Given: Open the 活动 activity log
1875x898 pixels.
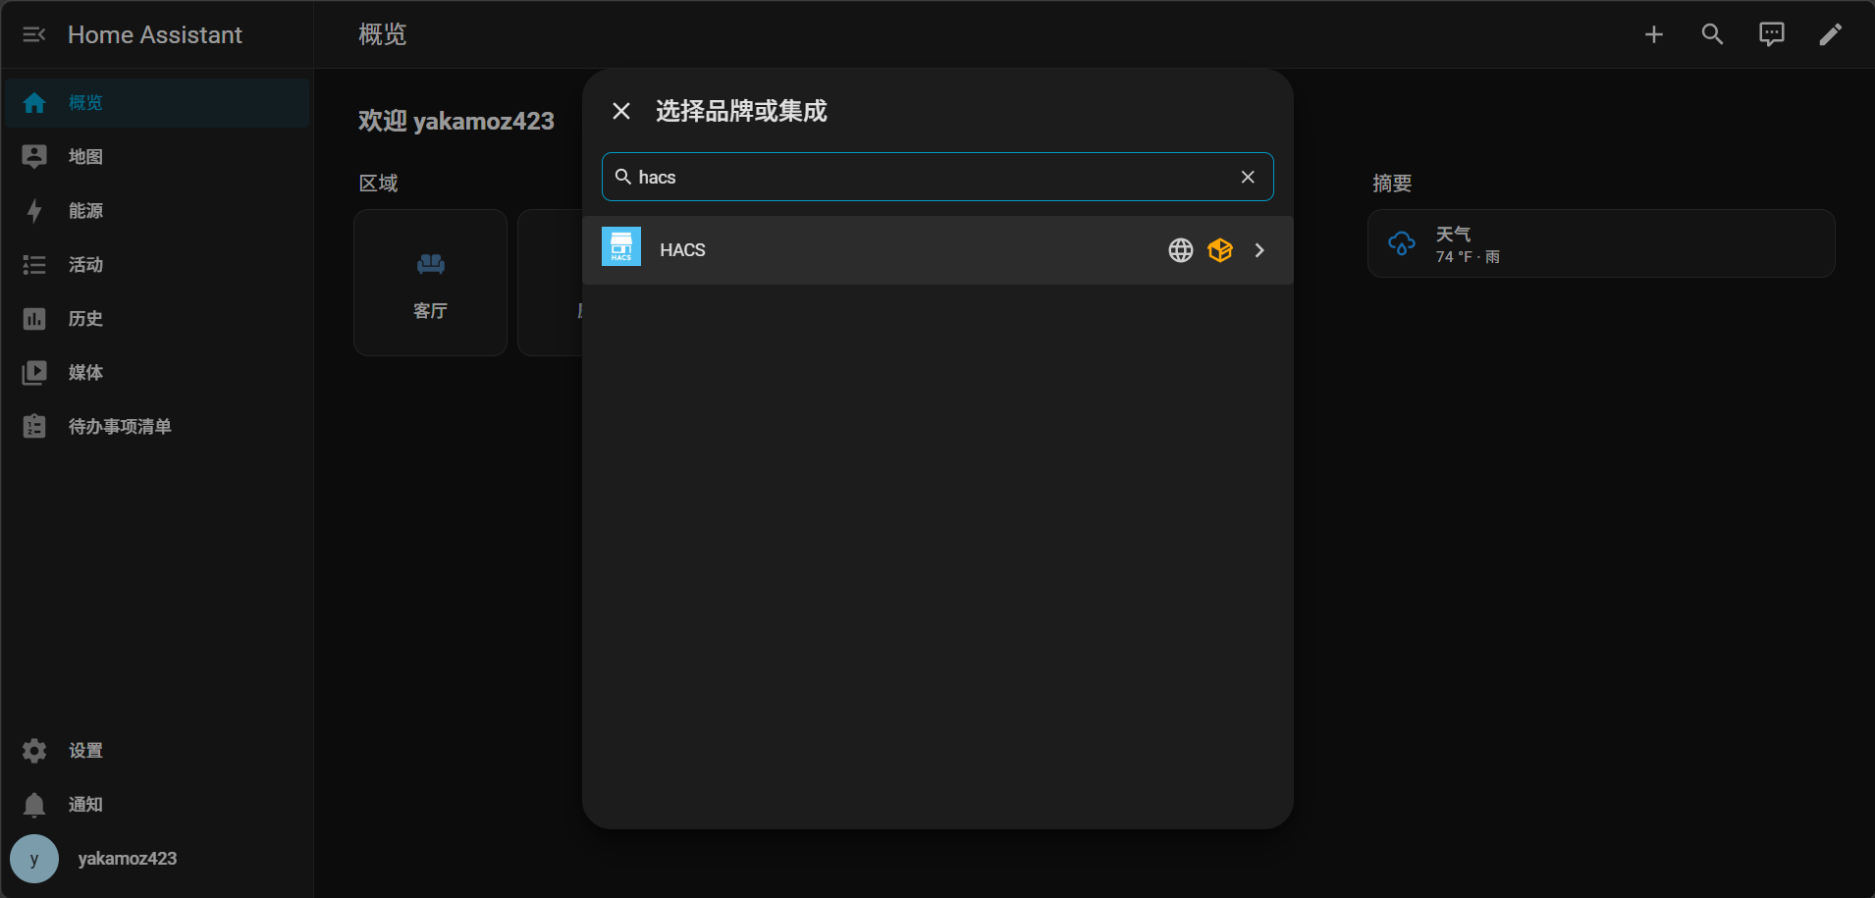Looking at the screenshot, I should coord(157,265).
